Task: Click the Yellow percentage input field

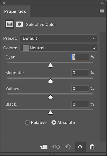Action: click(x=80, y=88)
